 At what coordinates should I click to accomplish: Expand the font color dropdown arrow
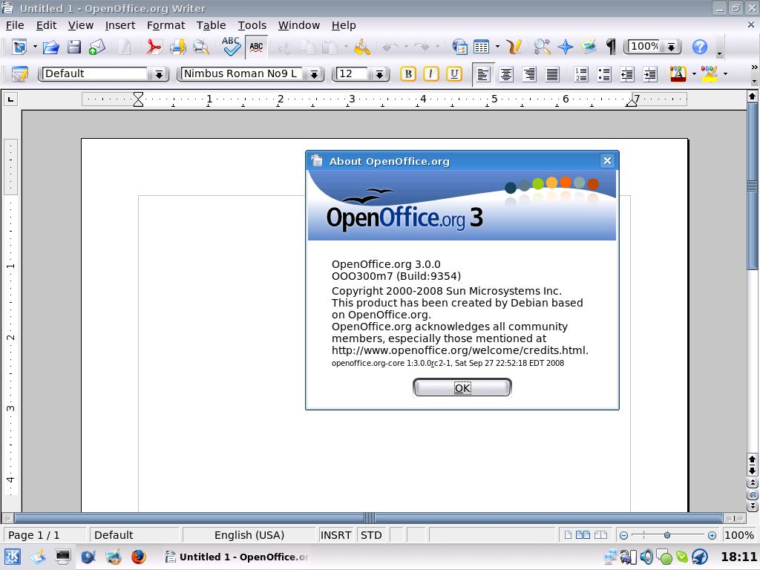[694, 74]
